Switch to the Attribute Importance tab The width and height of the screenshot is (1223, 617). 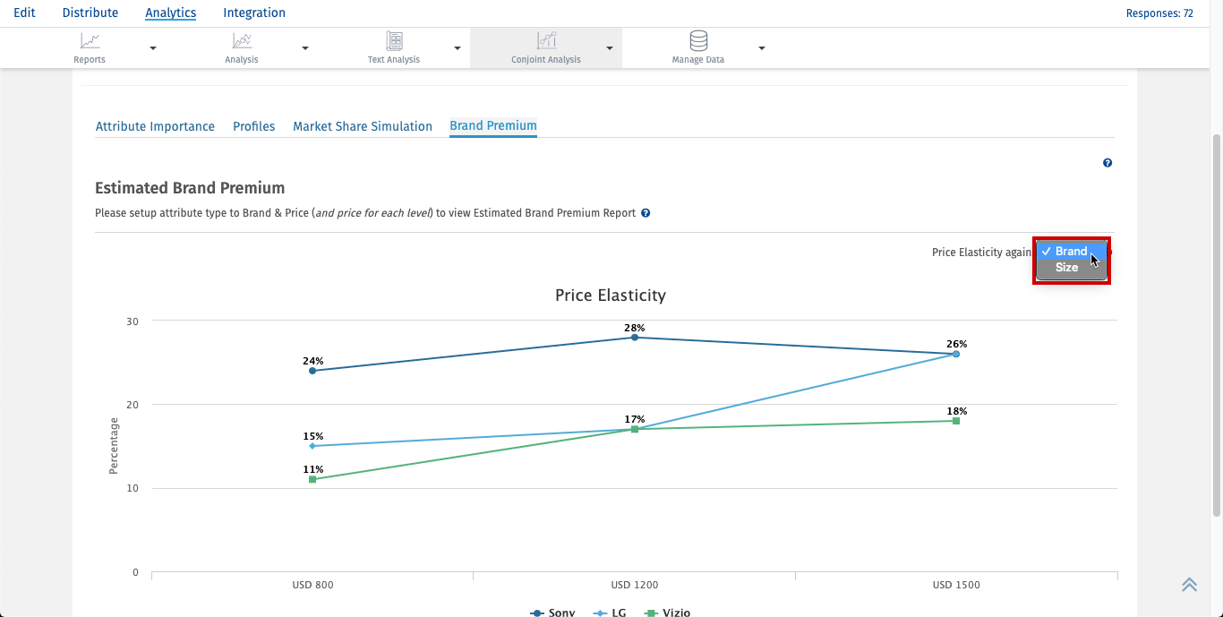coord(155,126)
